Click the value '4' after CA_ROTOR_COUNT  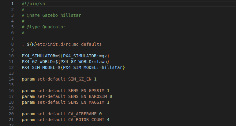pos(108,120)
